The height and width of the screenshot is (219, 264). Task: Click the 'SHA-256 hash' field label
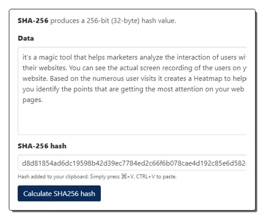42,146
